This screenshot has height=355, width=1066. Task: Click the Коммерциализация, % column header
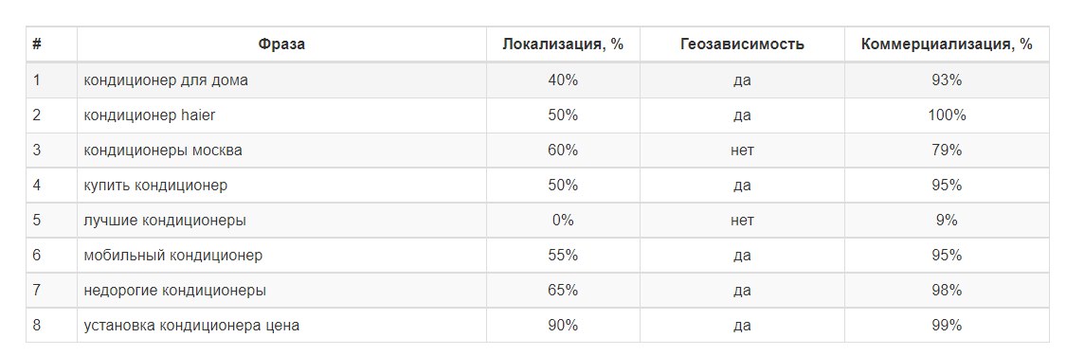(947, 44)
